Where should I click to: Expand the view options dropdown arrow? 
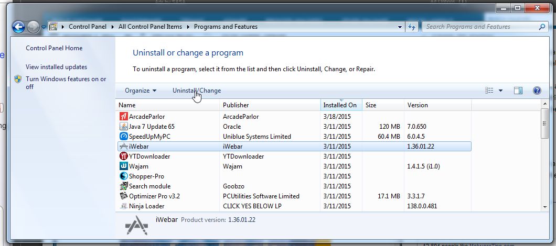pos(501,91)
